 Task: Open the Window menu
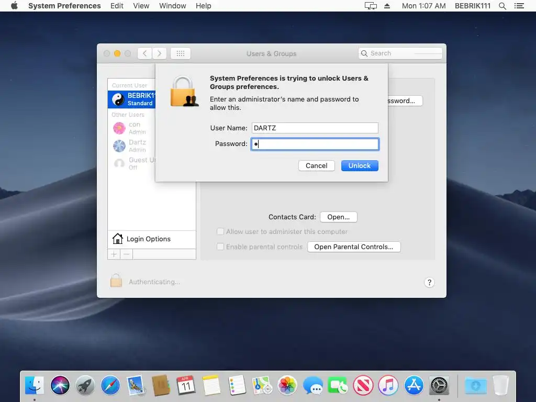pos(172,6)
